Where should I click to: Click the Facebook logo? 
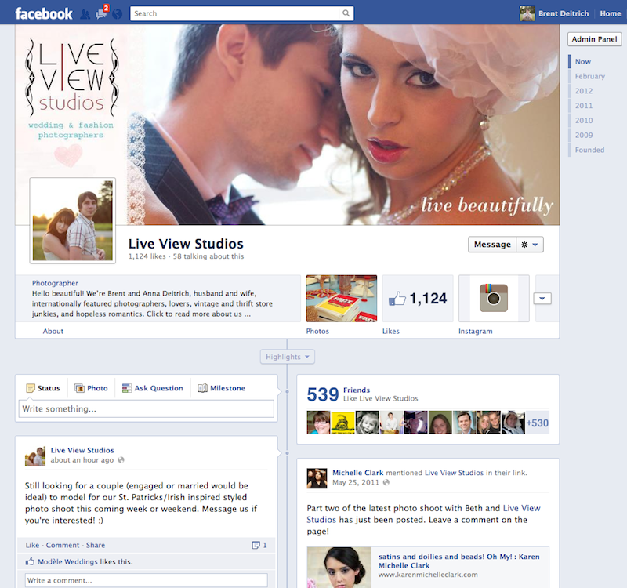[44, 13]
